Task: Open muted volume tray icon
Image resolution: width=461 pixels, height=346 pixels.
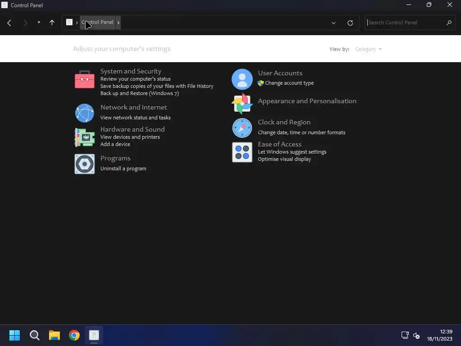Action: click(x=416, y=335)
